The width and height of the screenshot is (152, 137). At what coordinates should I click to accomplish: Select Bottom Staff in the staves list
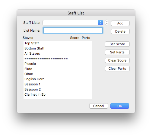point(58,48)
